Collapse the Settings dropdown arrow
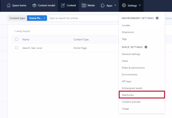Image resolution: width=172 pixels, height=118 pixels. click(140, 5)
